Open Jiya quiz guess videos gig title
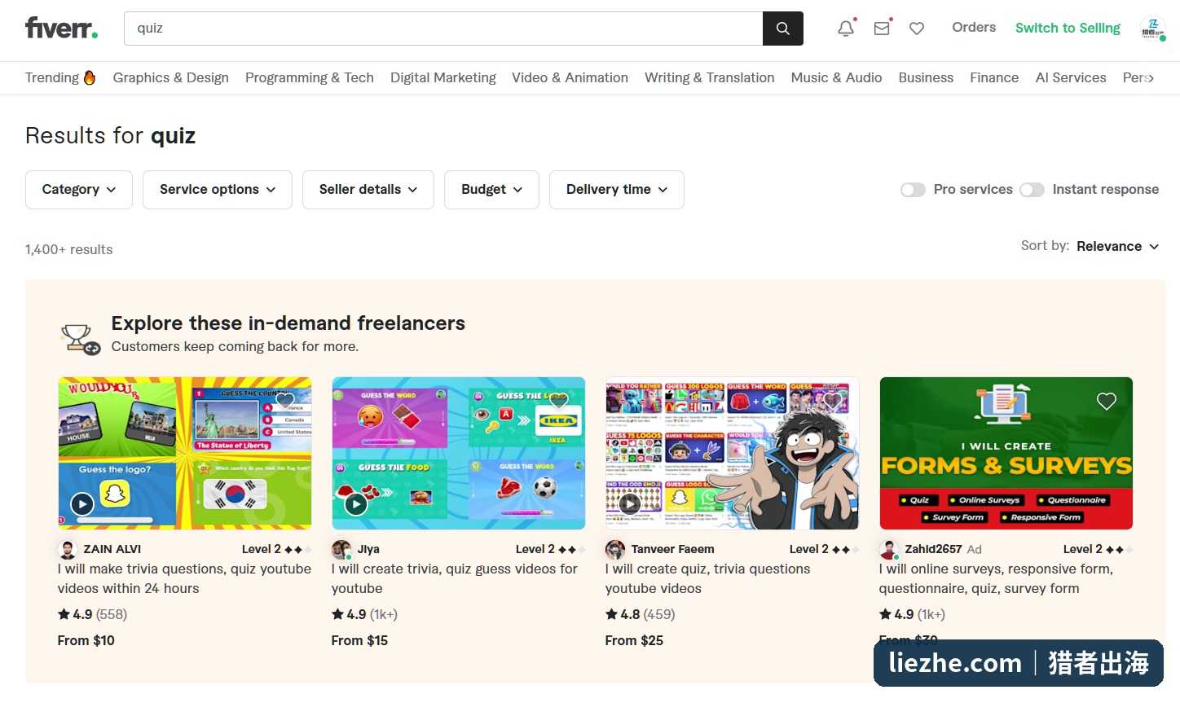 pos(454,578)
